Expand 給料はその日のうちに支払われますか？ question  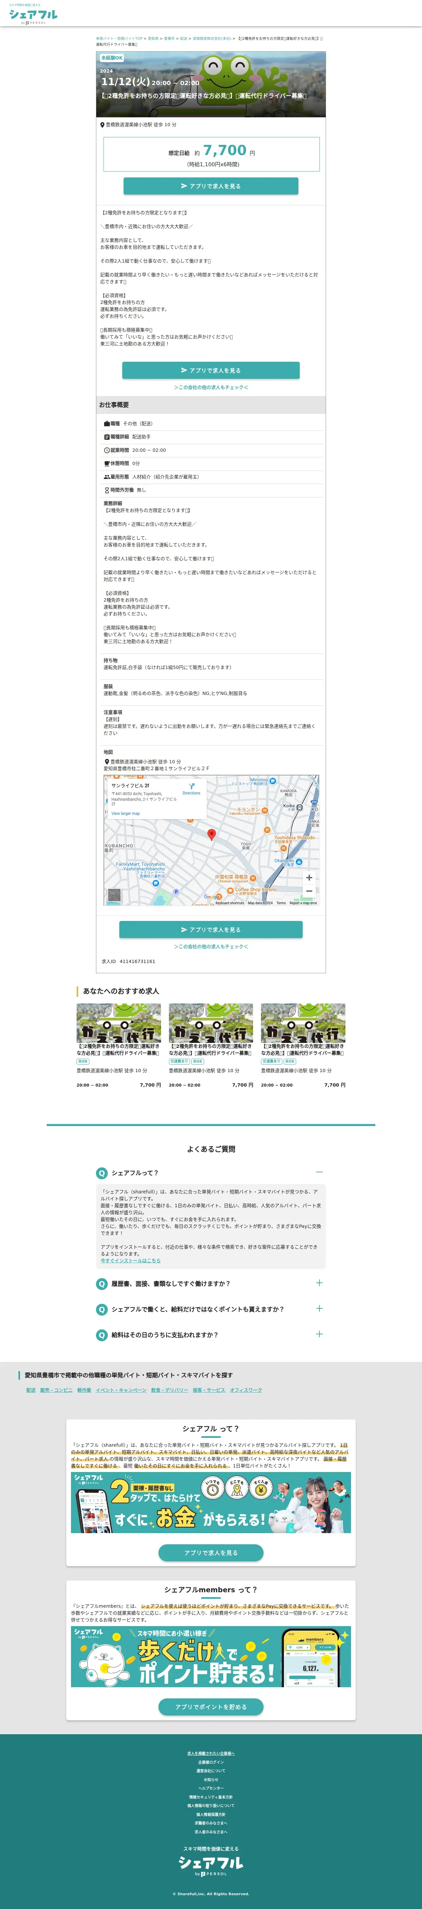pyautogui.click(x=211, y=1335)
